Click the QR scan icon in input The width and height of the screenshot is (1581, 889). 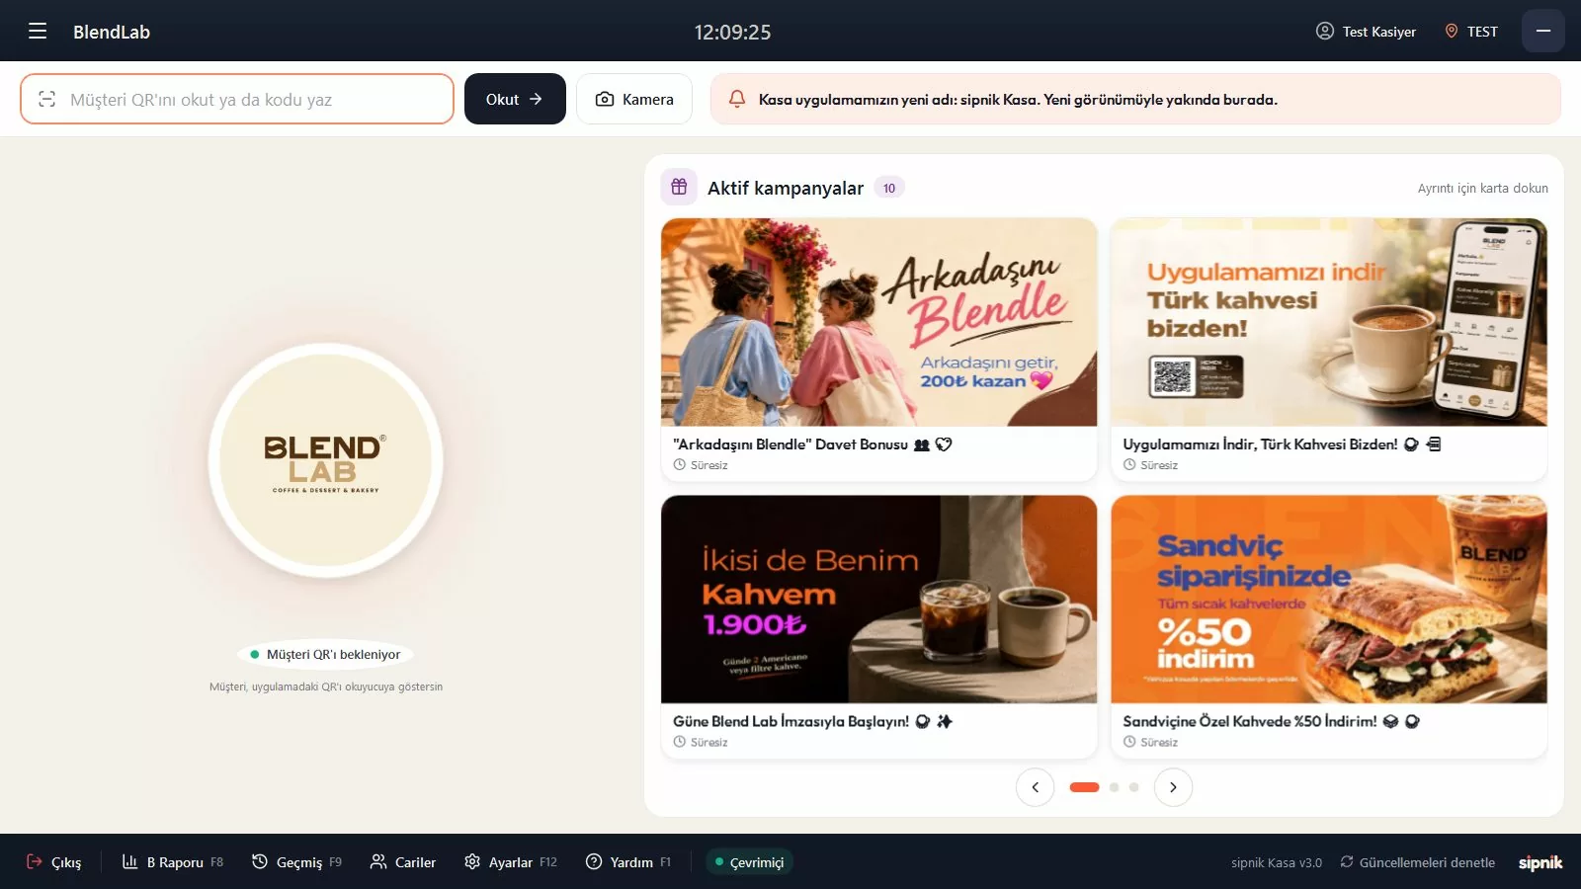pos(46,99)
